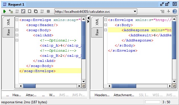179x105 pixels.
Task: Select the response Raw view tab
Action: [97, 32]
